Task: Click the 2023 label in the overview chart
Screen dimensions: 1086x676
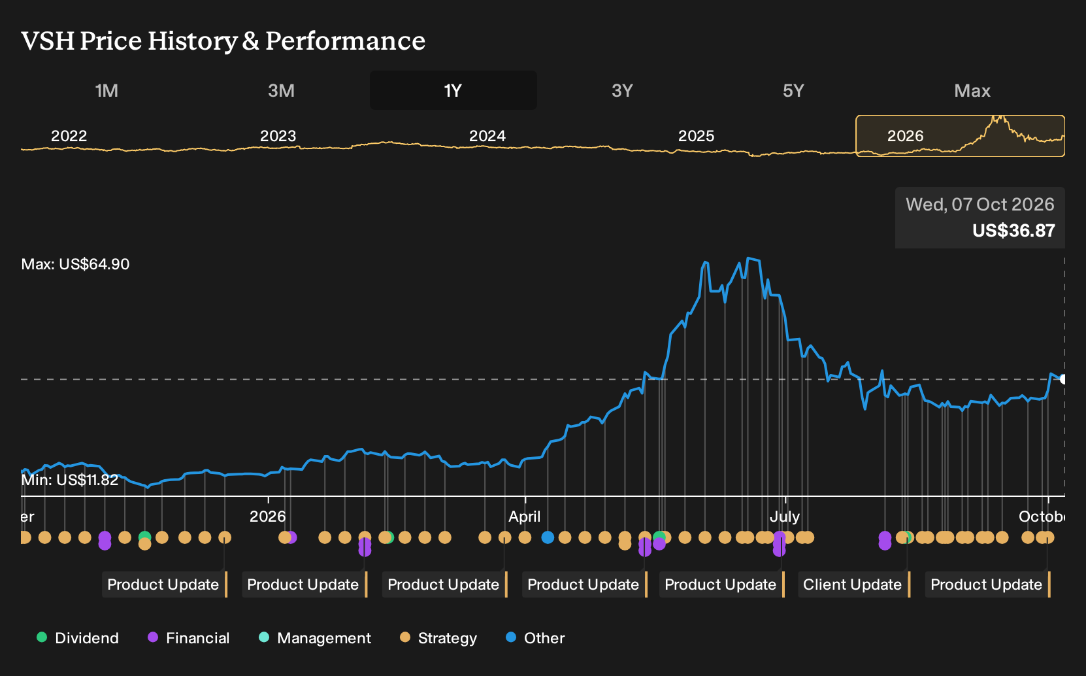Action: click(278, 136)
